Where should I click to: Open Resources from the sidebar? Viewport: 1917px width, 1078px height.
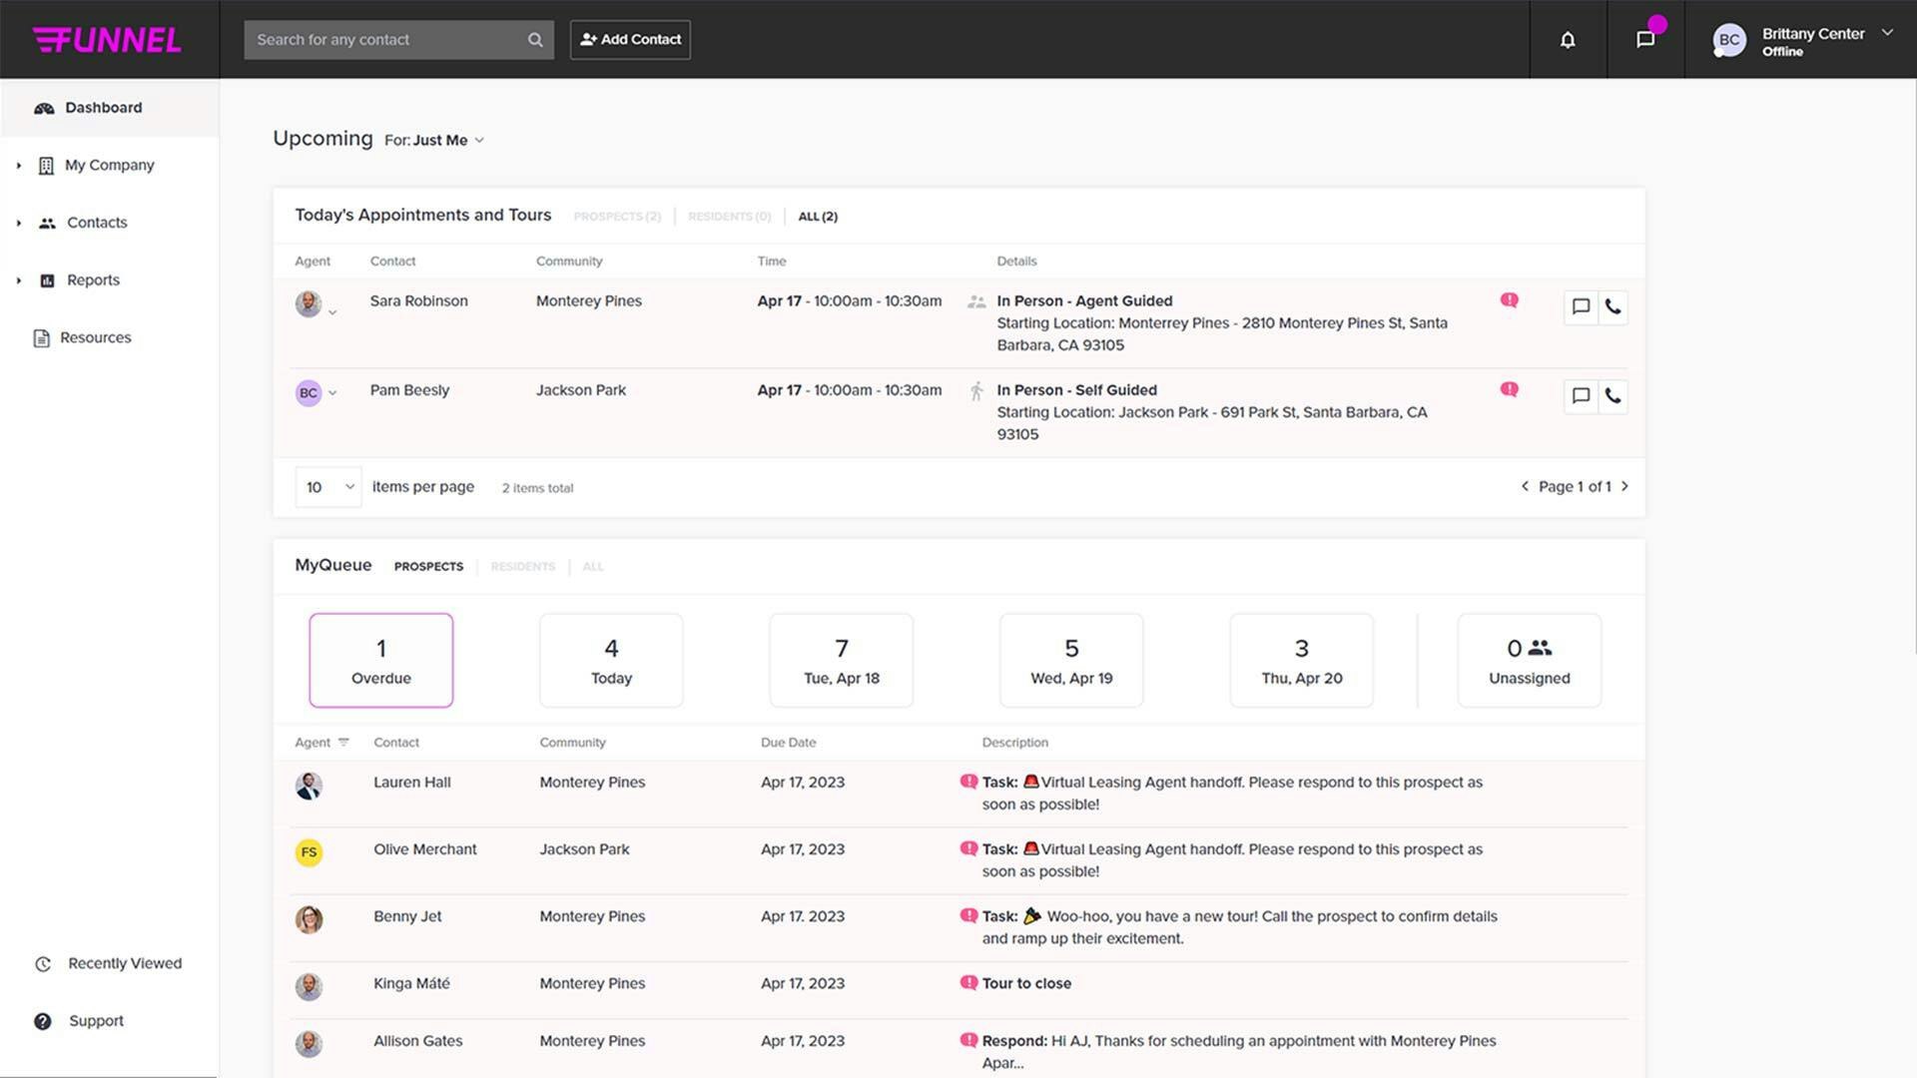[96, 337]
